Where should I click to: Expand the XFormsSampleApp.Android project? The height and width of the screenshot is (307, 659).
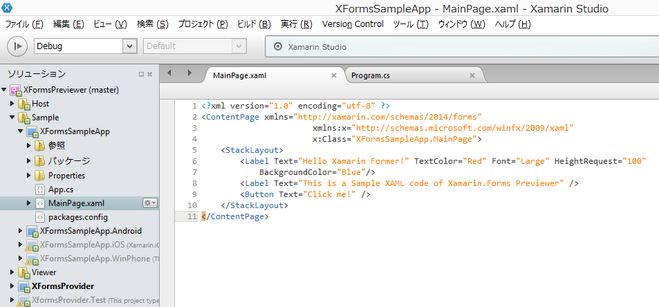(21, 231)
